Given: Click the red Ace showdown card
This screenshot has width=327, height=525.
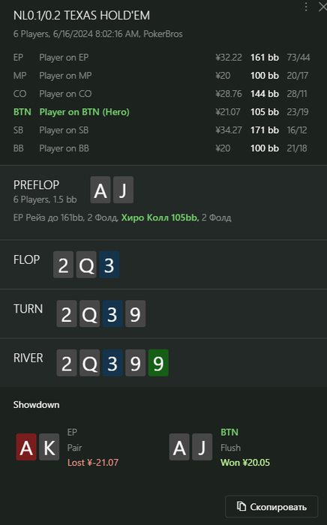Looking at the screenshot, I should click(26, 447).
